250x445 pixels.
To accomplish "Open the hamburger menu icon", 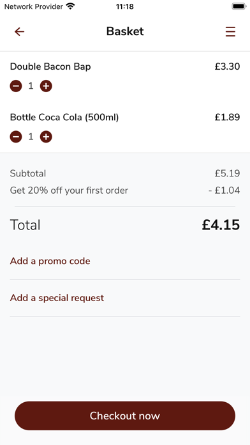I will [x=230, y=31].
